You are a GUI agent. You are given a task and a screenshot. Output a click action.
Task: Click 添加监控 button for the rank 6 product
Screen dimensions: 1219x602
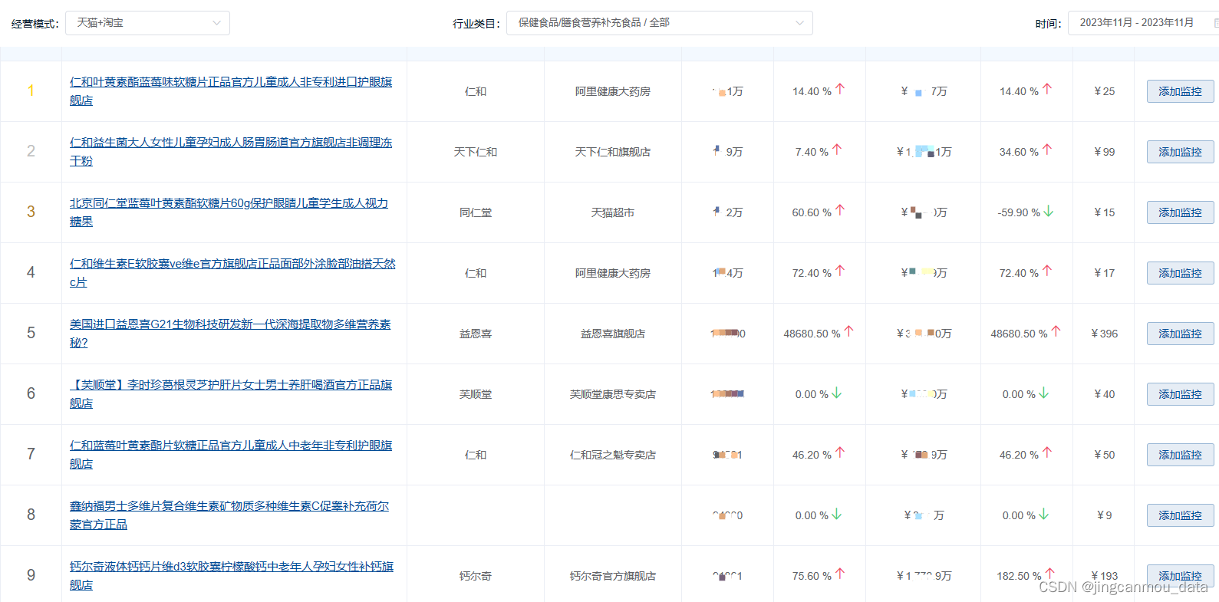[x=1180, y=394]
